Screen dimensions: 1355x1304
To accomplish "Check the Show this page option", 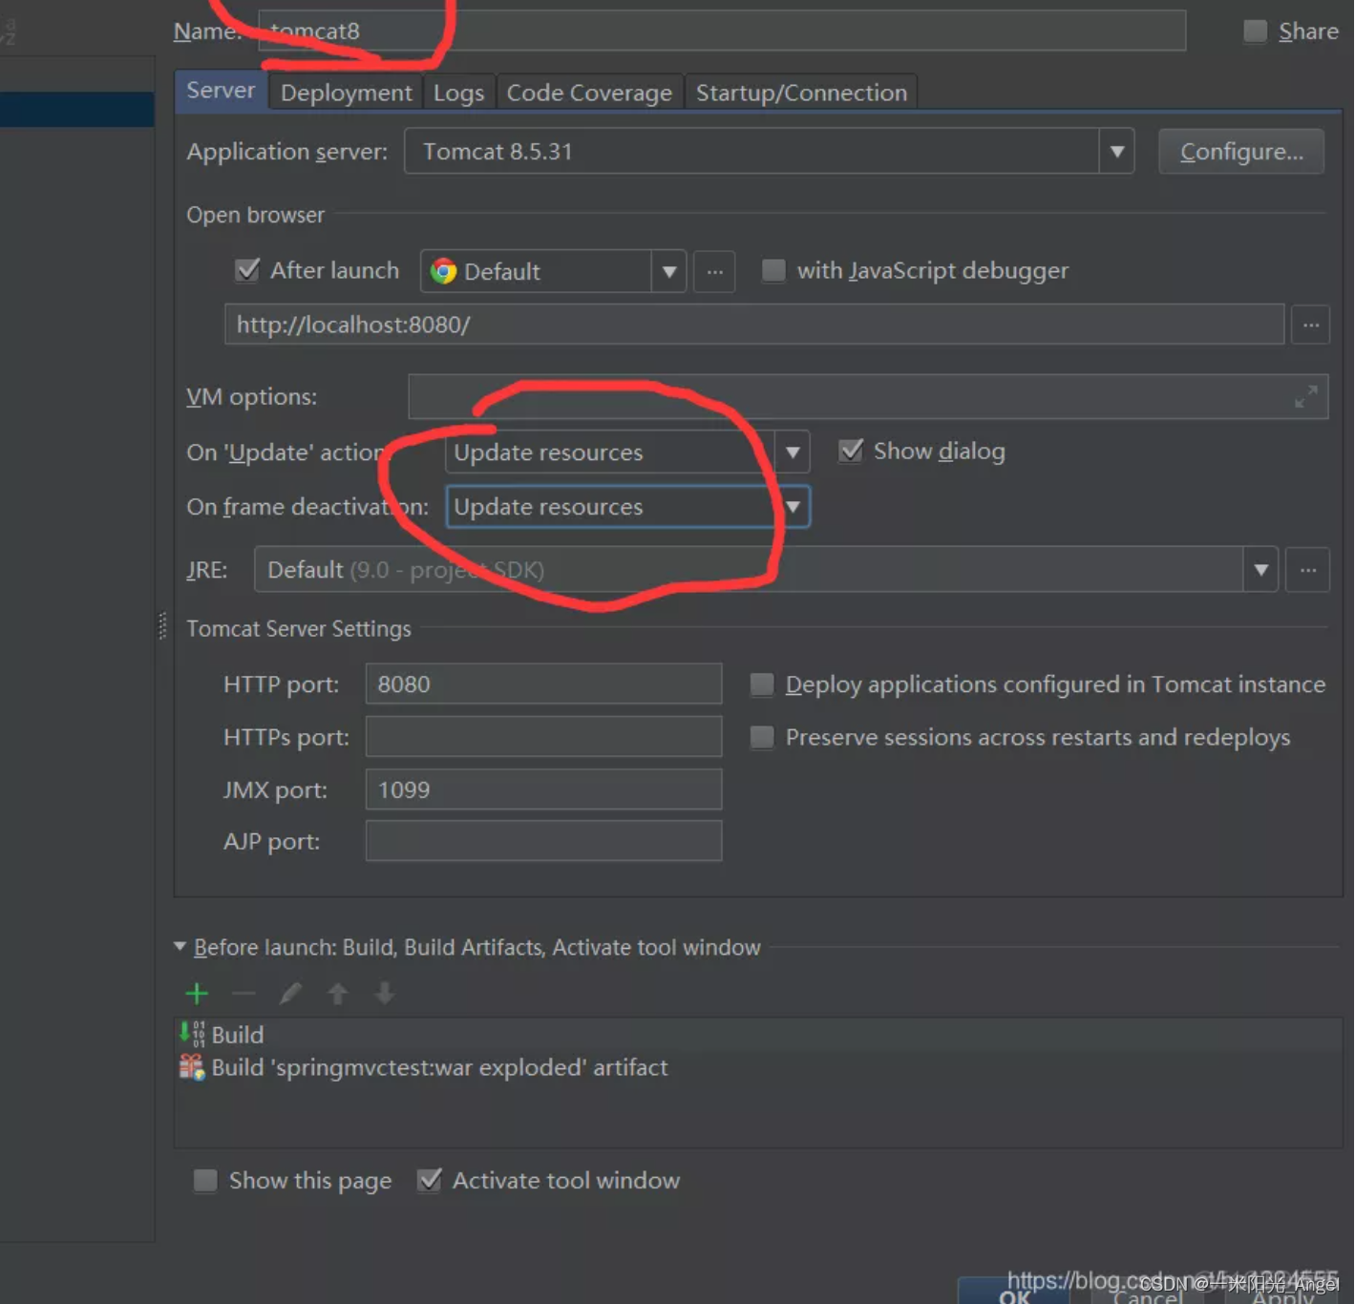I will (x=205, y=1181).
